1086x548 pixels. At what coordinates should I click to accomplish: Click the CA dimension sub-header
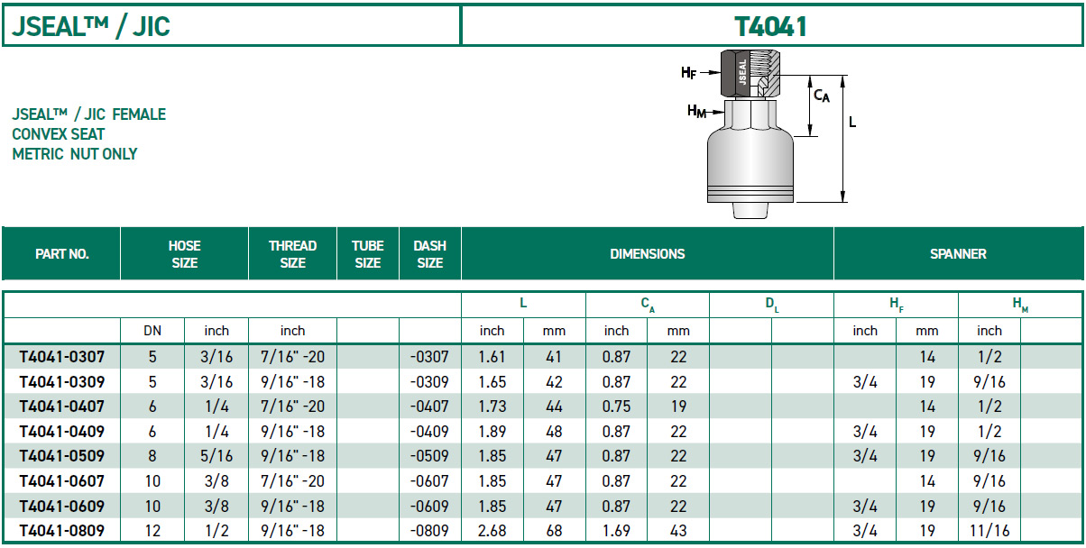pos(648,306)
